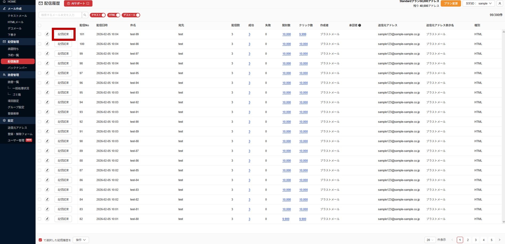The height and width of the screenshot is (244, 505).
Task: Click the HOME icon in sidebar
Action: (4, 2)
